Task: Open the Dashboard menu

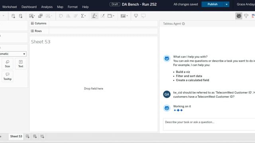Action: [29, 7]
